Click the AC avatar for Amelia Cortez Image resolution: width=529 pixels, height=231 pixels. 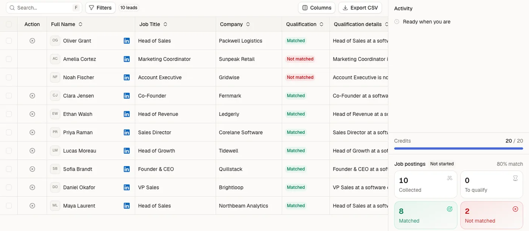point(55,59)
